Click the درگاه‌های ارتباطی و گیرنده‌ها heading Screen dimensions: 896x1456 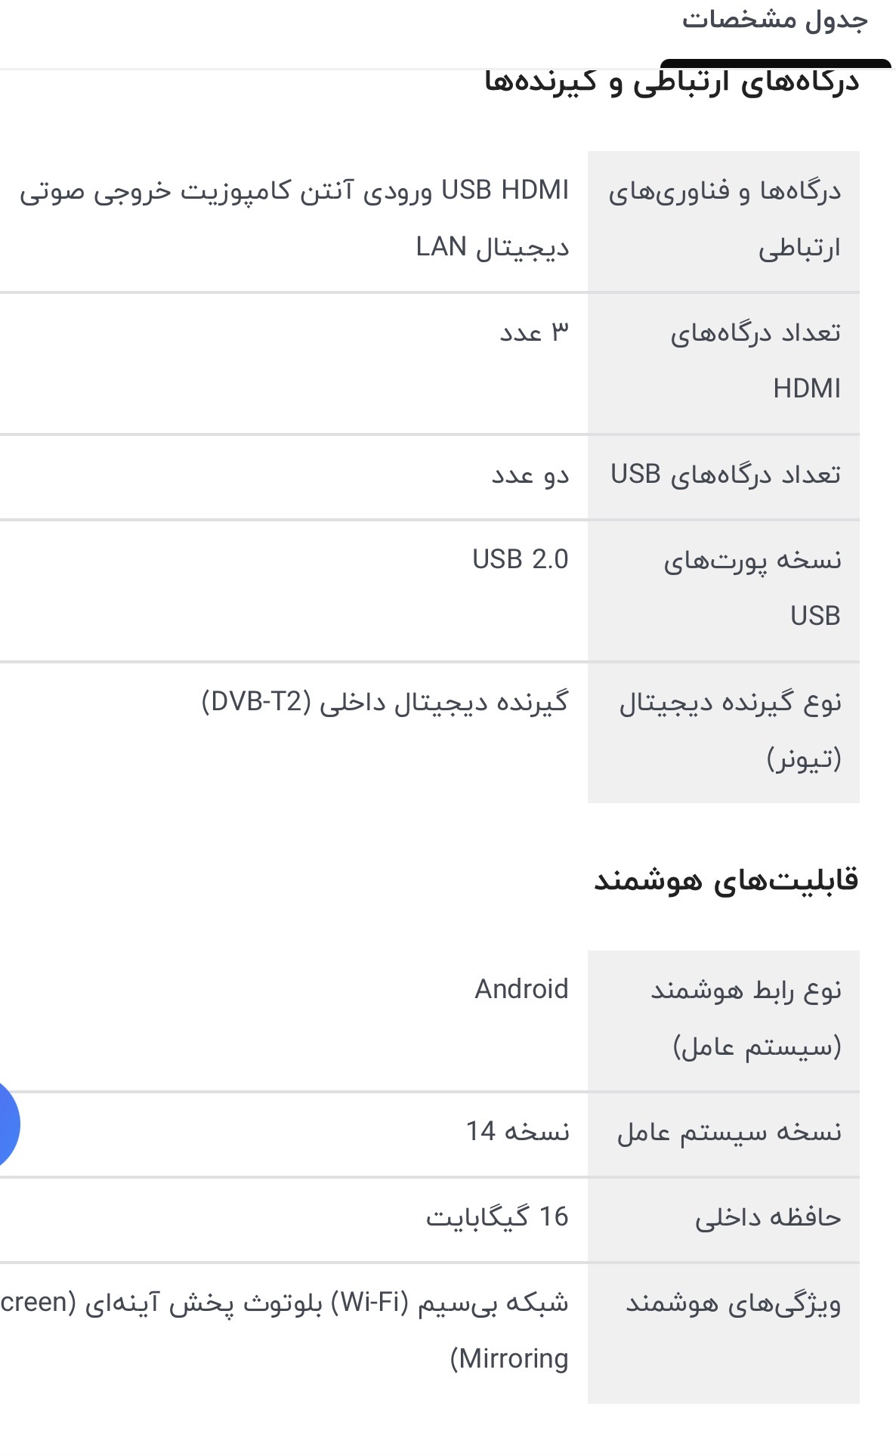click(x=672, y=82)
